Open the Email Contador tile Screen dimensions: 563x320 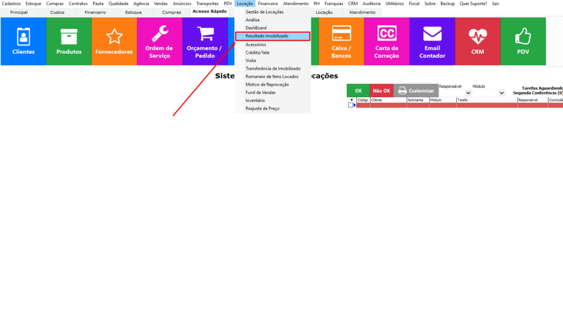(x=432, y=41)
